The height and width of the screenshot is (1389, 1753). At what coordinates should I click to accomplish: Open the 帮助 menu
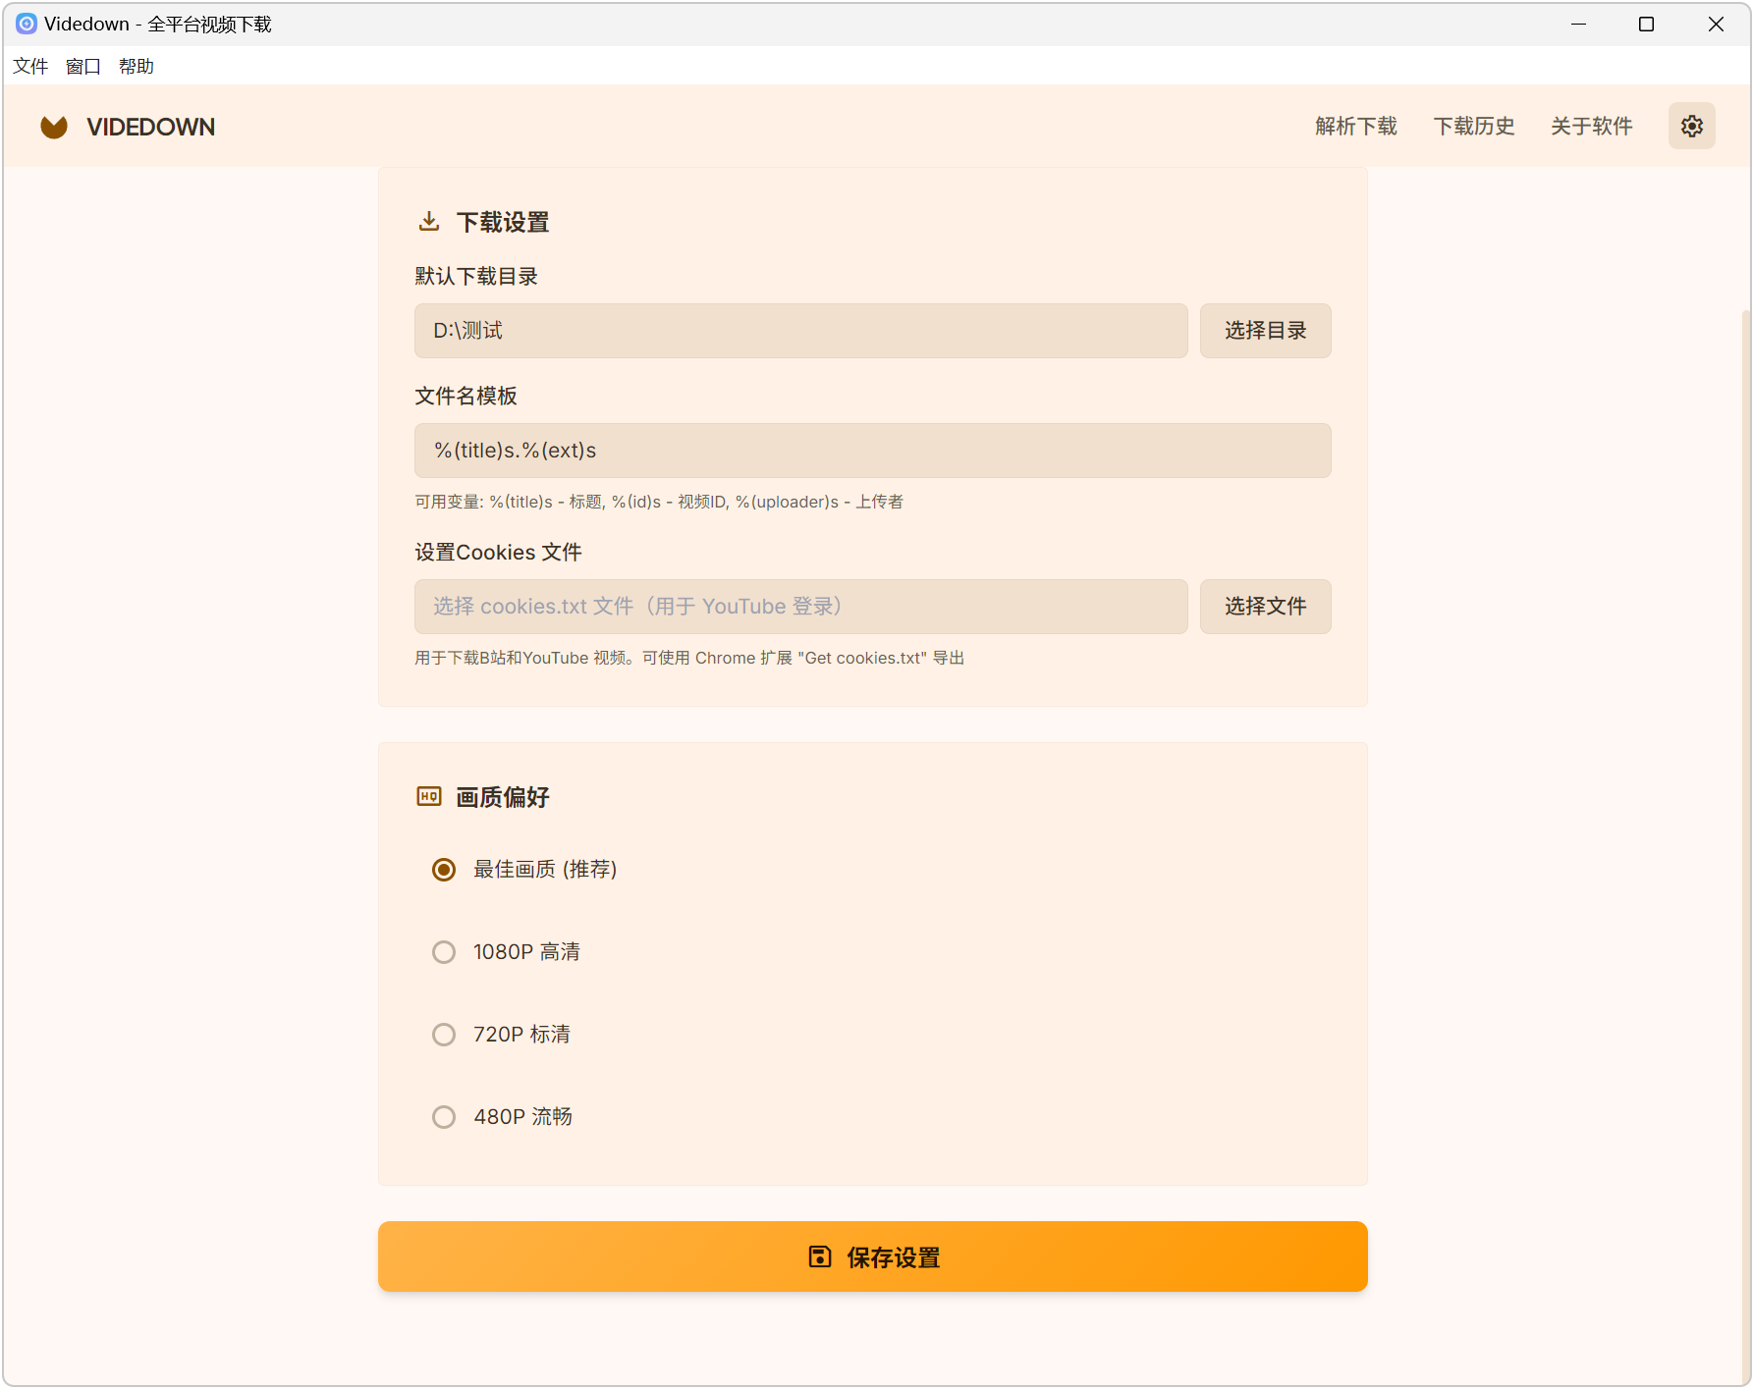click(137, 66)
